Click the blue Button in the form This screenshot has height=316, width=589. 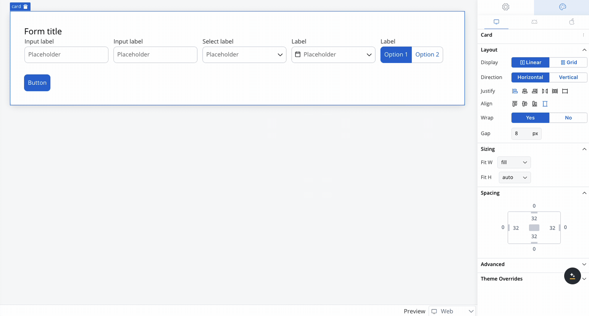coord(37,83)
